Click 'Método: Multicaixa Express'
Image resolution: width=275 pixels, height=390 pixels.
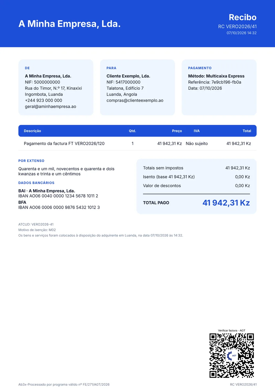click(216, 76)
